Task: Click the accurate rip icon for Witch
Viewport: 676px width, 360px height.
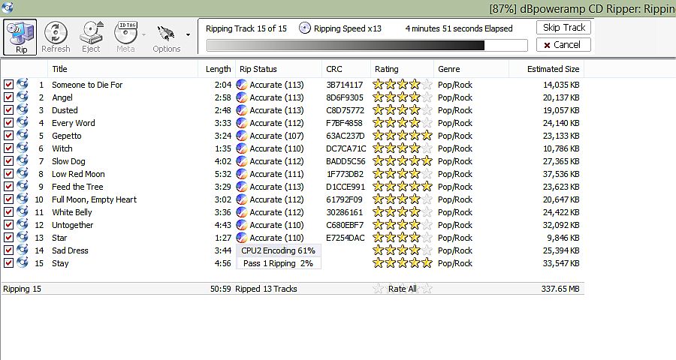Action: 242,148
